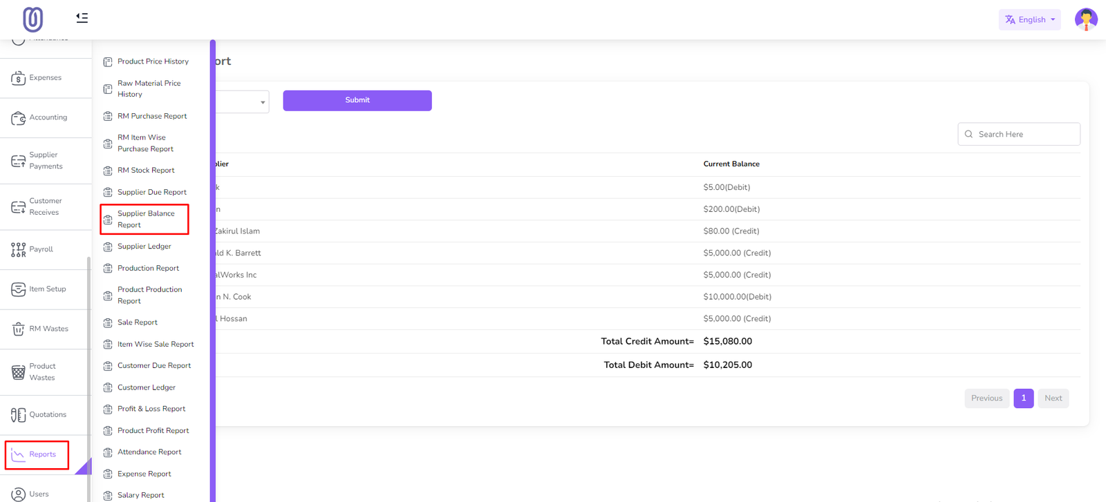Go to page 1 in pagination
Viewport: 1106px width, 502px height.
1023,398
